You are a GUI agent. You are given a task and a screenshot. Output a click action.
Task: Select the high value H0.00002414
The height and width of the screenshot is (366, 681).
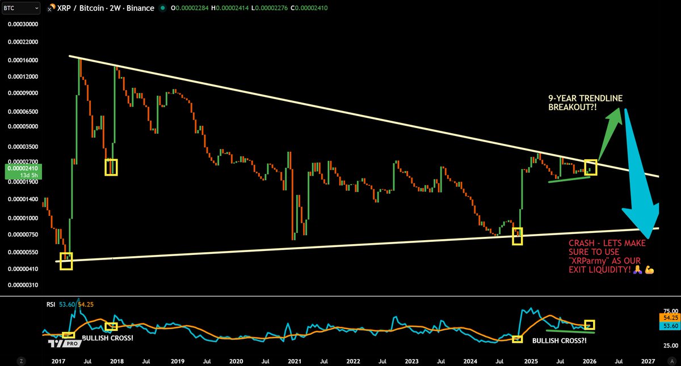230,8
